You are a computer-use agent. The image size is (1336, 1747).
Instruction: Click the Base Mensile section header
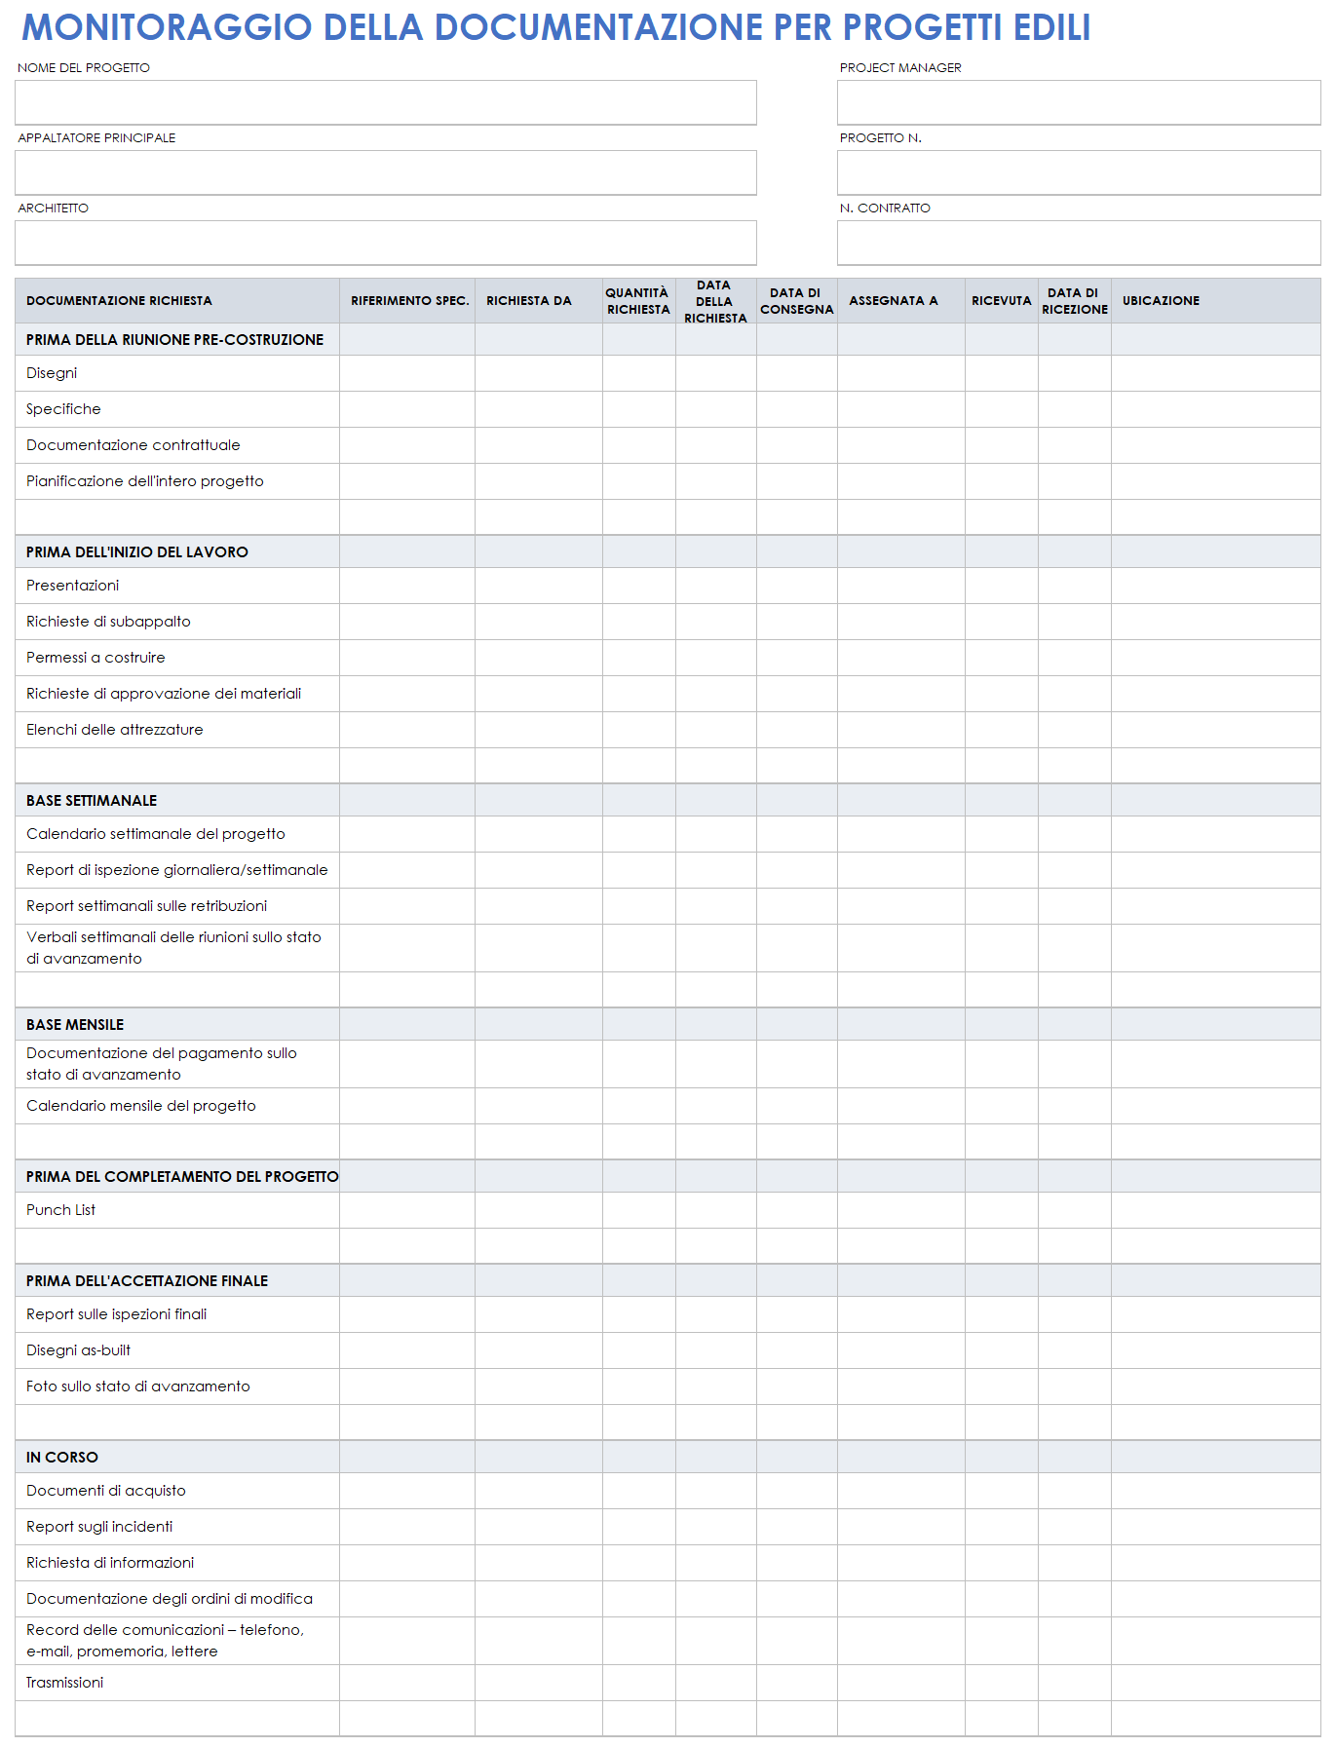(x=668, y=1025)
